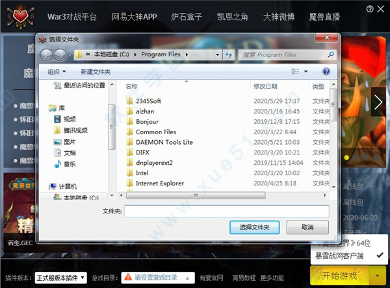Click the search magnifier icon
Viewport: 390px width, 288px height.
331,54
